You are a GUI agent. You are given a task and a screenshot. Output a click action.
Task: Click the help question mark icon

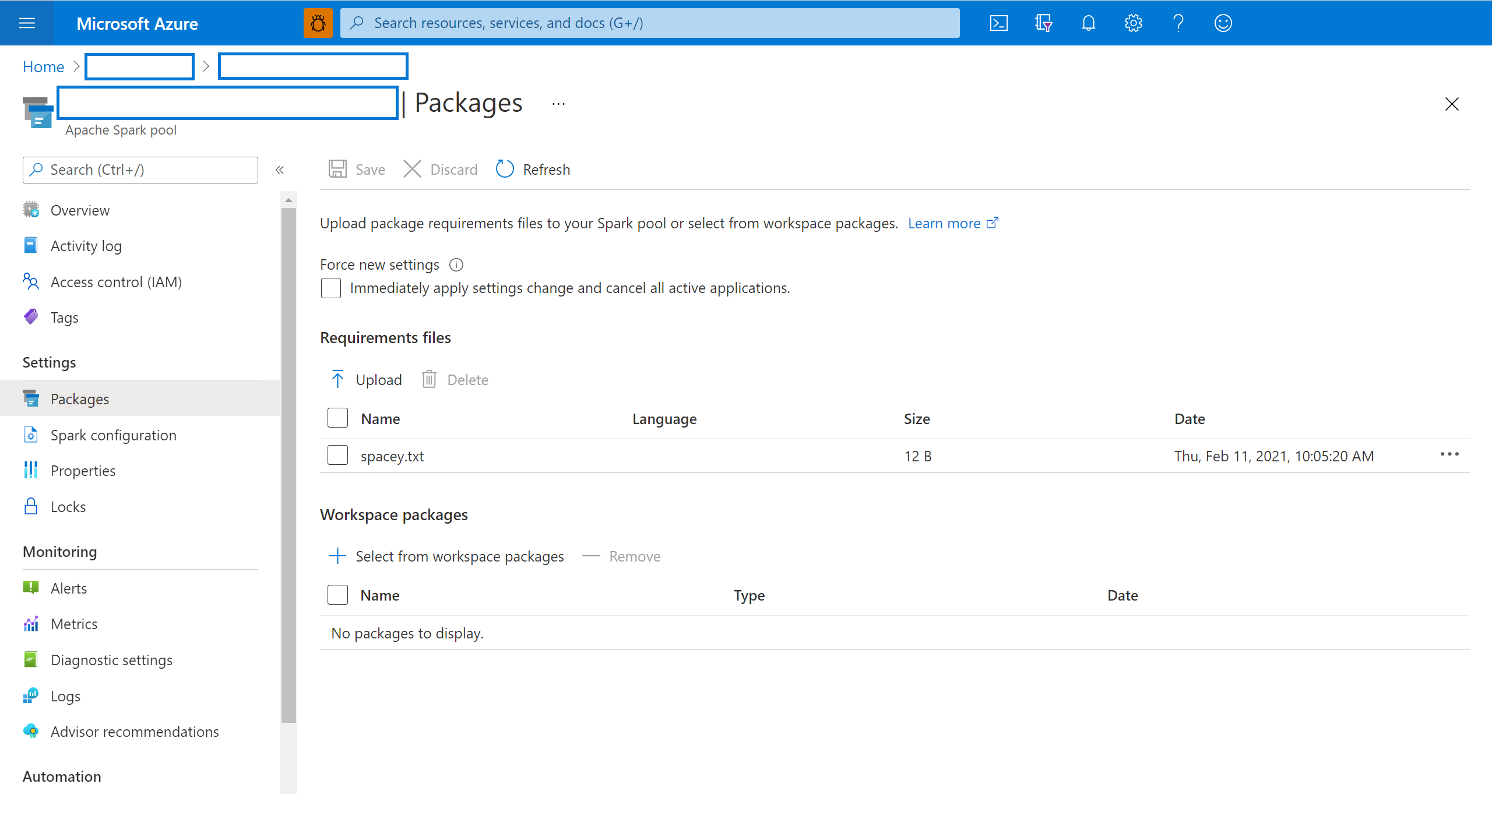(1178, 23)
